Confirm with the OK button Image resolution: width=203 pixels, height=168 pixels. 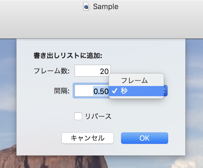coord(145,138)
